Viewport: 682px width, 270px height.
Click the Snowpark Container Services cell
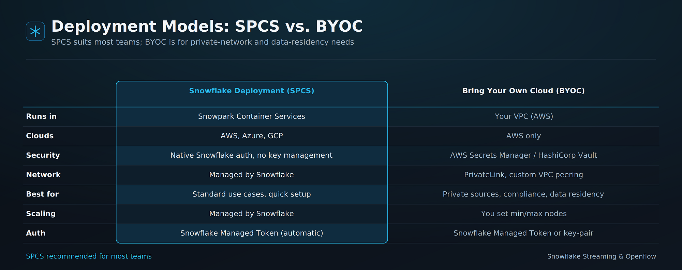[252, 116]
